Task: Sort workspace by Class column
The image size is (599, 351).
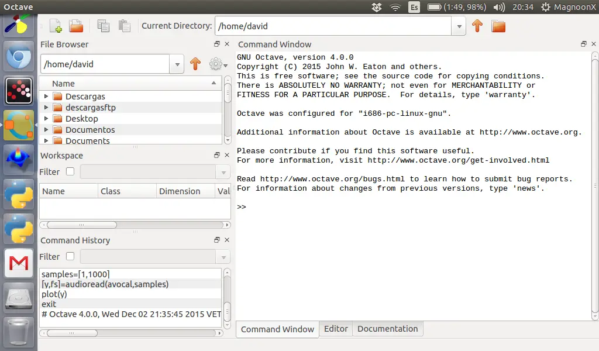Action: 127,191
